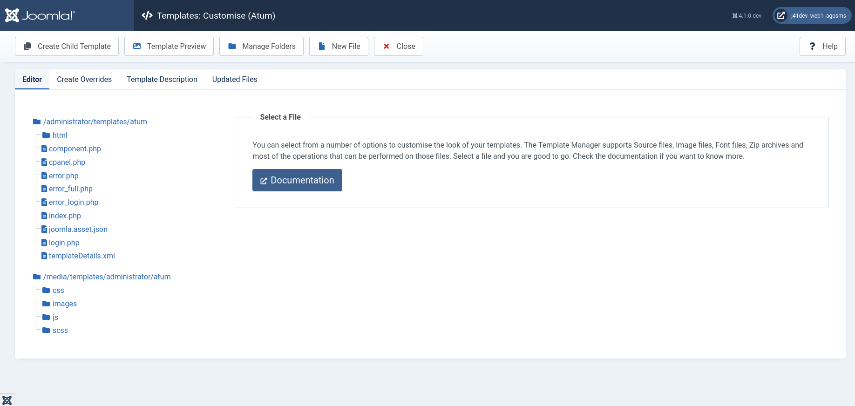
Task: Open component.php file
Action: 75,149
